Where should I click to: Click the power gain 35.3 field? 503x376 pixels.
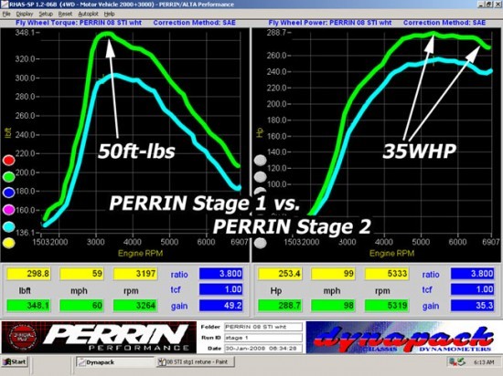(x=473, y=306)
